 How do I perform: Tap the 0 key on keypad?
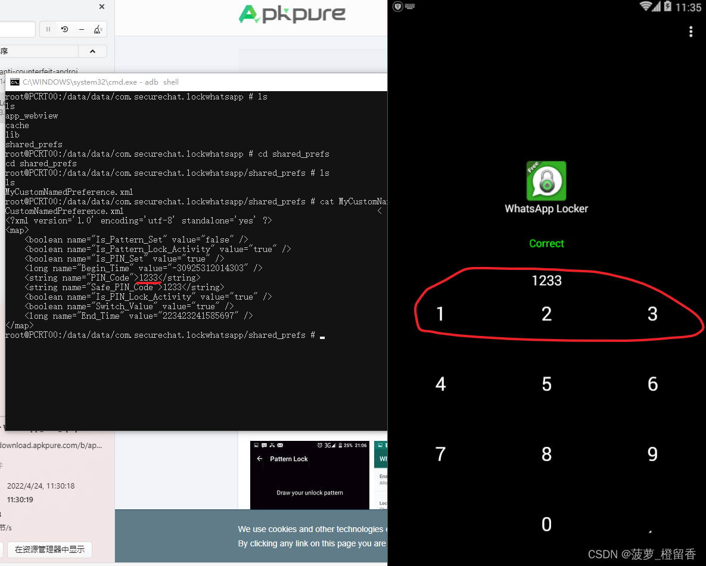pos(546,524)
